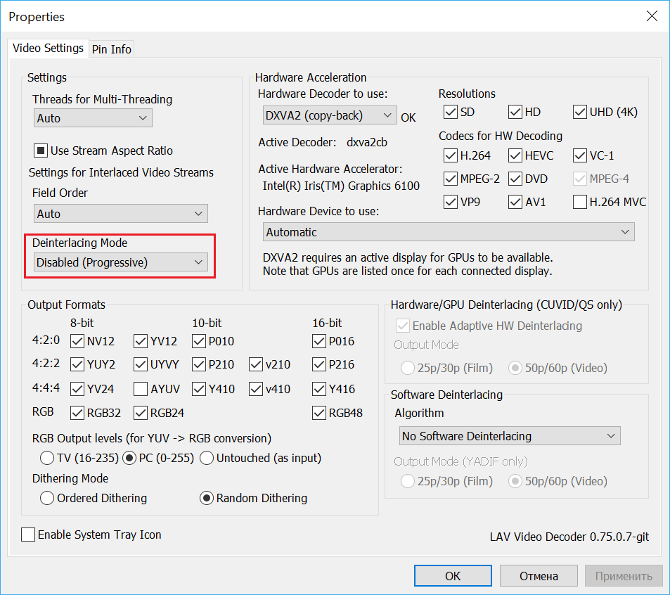Viewport: 670px width, 595px height.
Task: Click the OK button
Action: tap(453, 576)
